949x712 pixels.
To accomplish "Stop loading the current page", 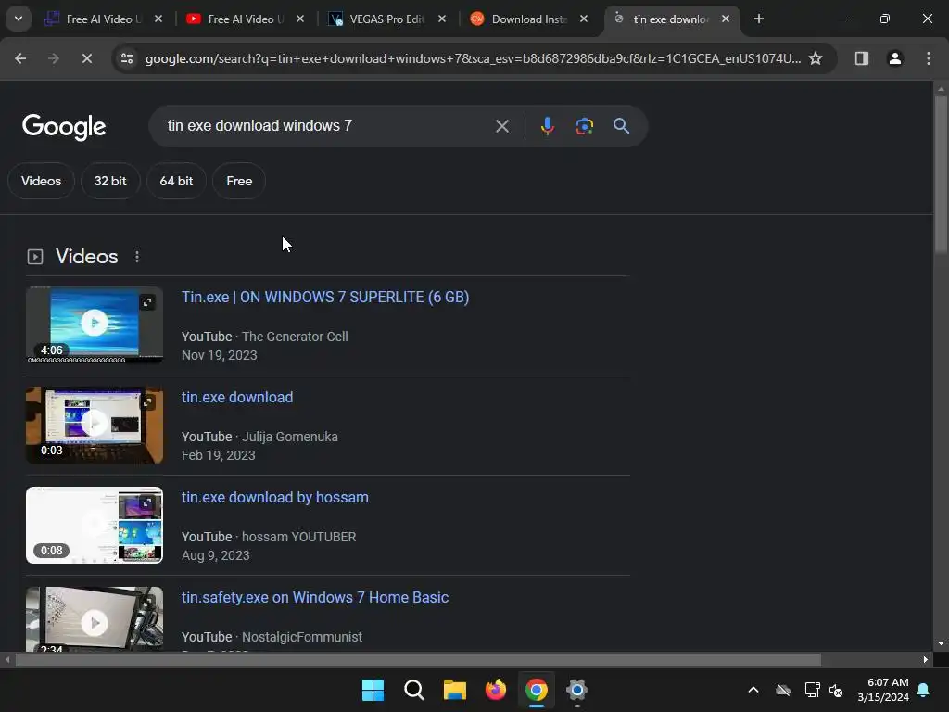I will (x=86, y=58).
